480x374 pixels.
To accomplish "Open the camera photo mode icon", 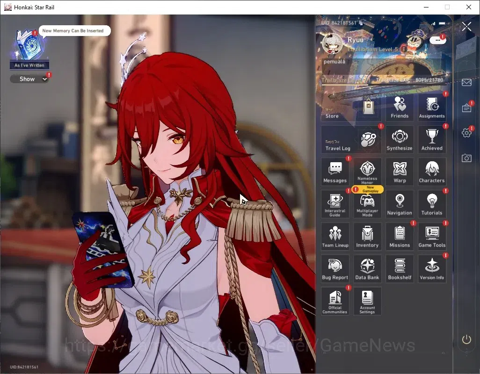I will (466, 158).
